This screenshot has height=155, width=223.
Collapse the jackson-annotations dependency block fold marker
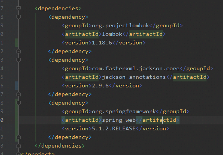click(18, 60)
